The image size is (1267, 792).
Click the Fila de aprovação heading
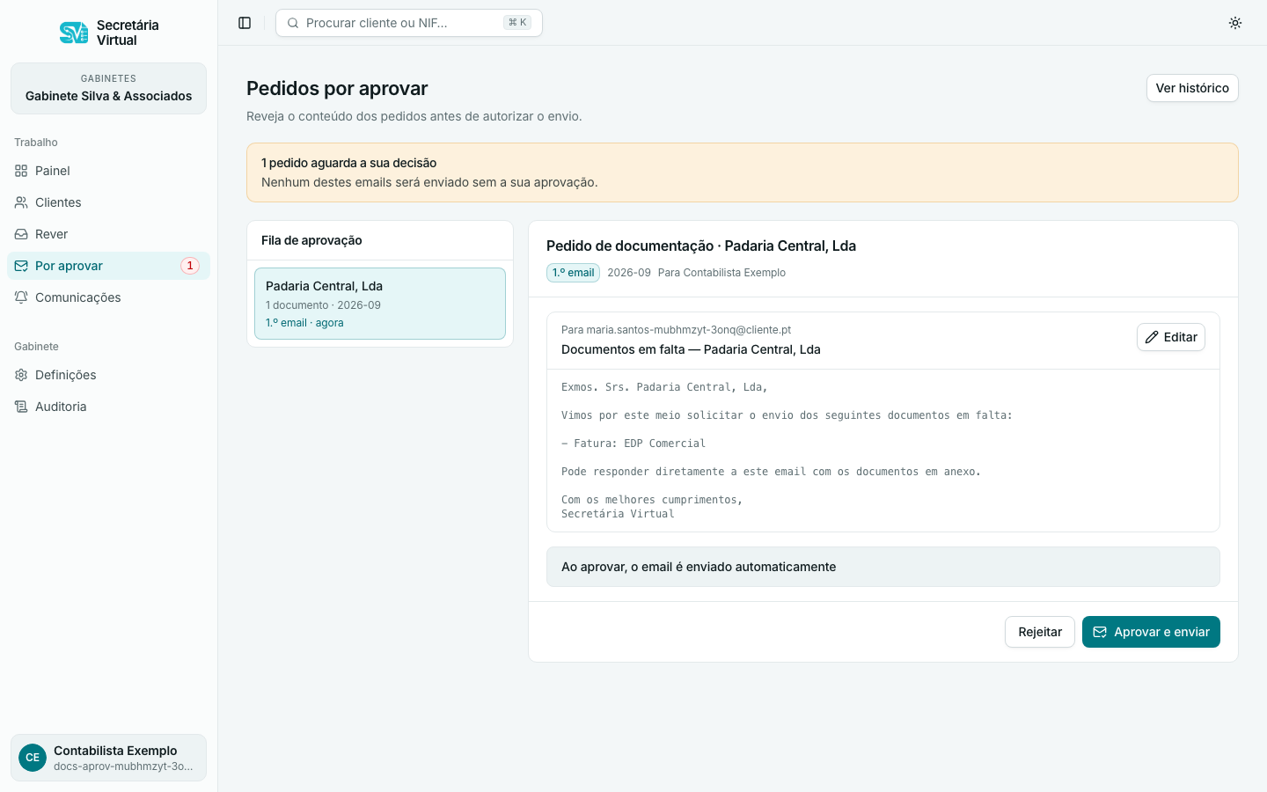311,240
